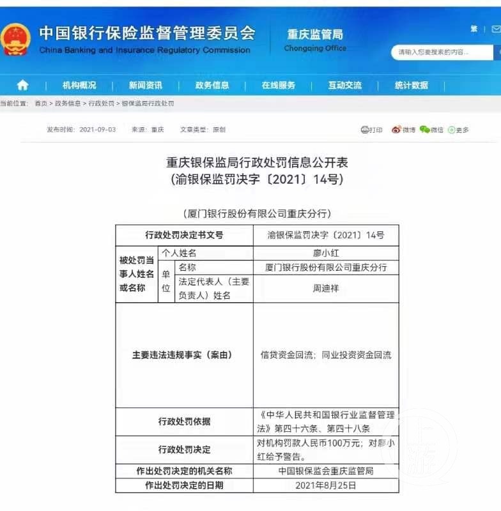The image size is (501, 511).
Task: Switch to traditional Chinese 繁
Action: (474, 29)
